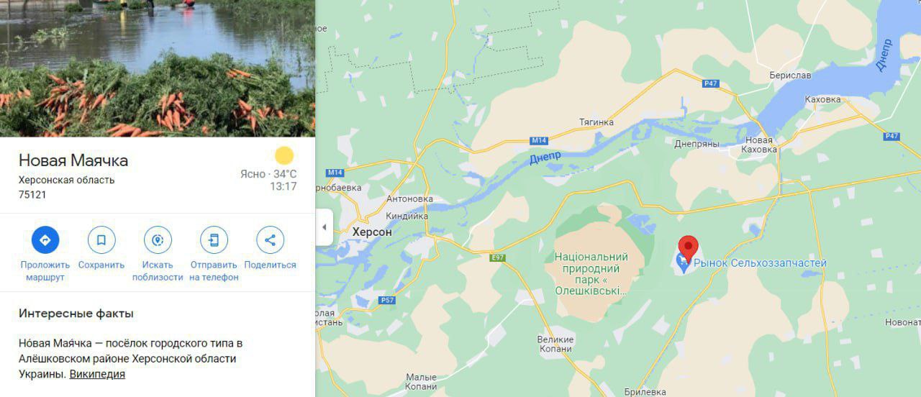This screenshot has height=397, width=921.
Task: Open Искать поблизости nearby search icon
Action: (158, 239)
